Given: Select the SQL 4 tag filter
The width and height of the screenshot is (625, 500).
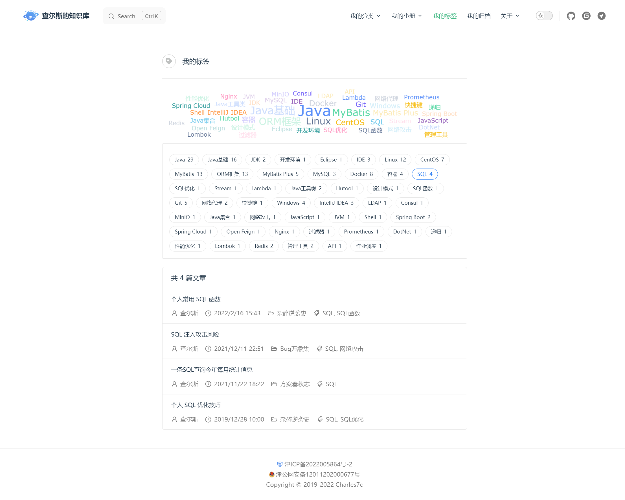Looking at the screenshot, I should click(424, 174).
